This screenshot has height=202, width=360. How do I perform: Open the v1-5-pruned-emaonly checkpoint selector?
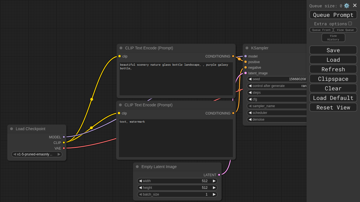point(37,154)
